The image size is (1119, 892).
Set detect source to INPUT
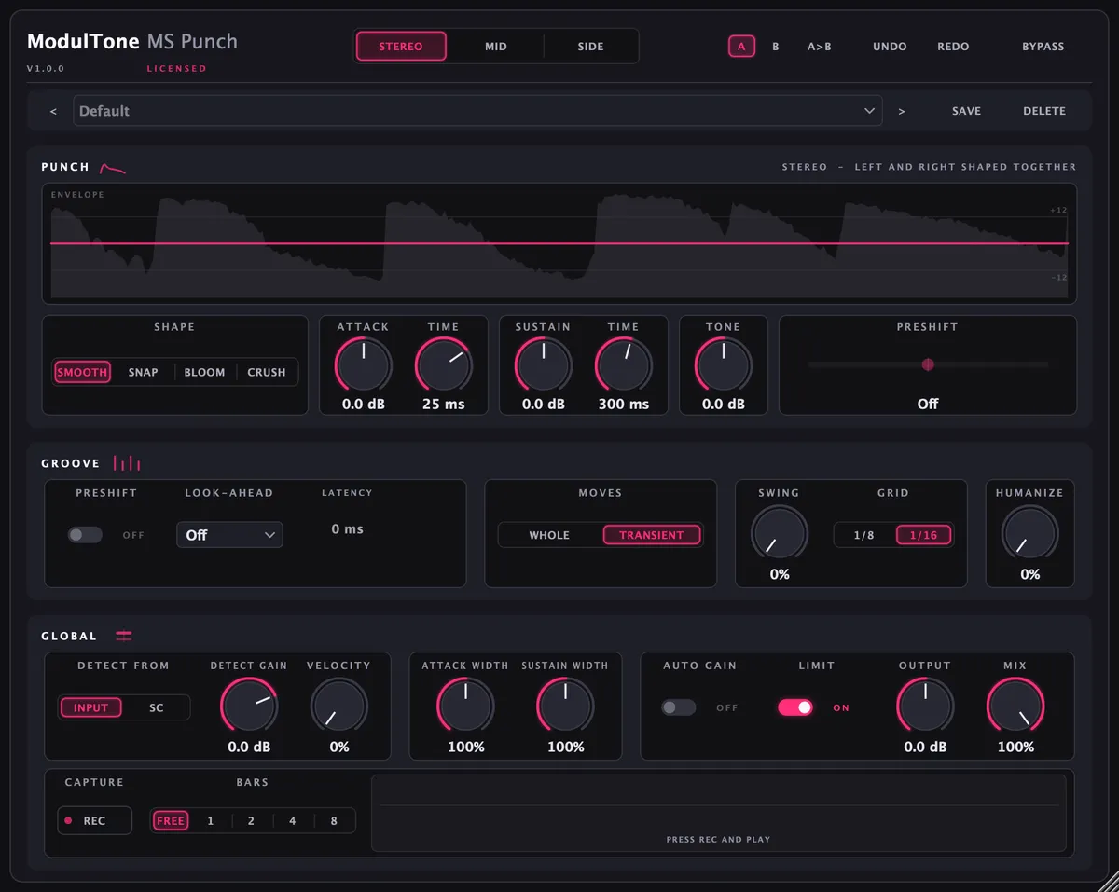point(91,708)
